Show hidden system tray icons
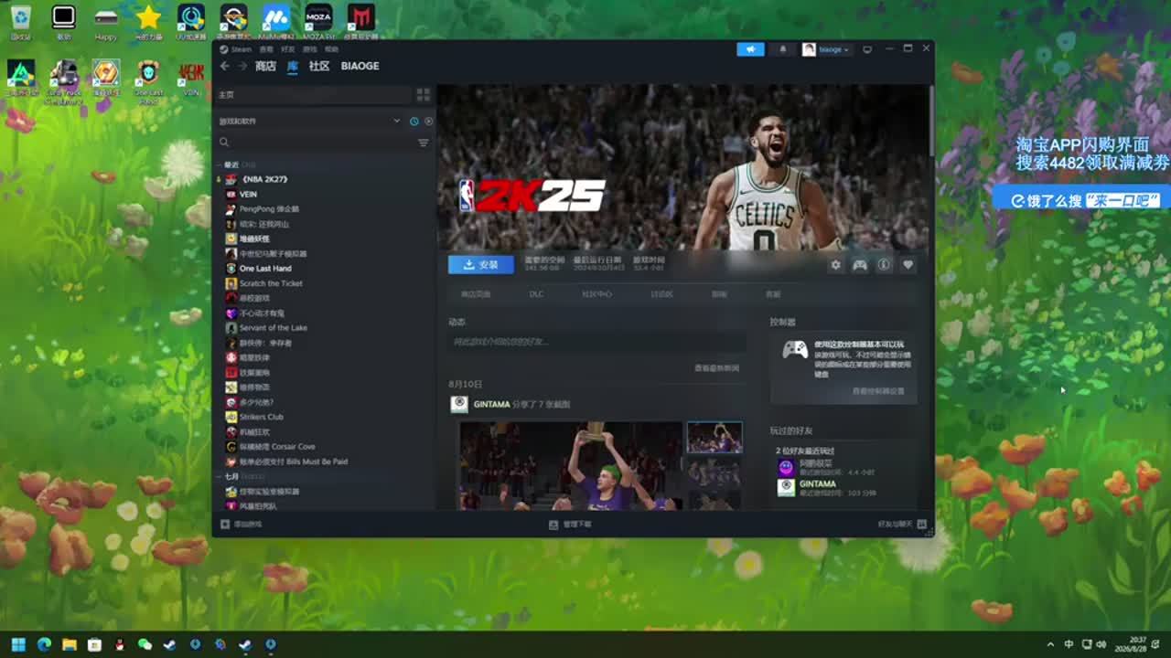The height and width of the screenshot is (658, 1171). click(x=1050, y=644)
